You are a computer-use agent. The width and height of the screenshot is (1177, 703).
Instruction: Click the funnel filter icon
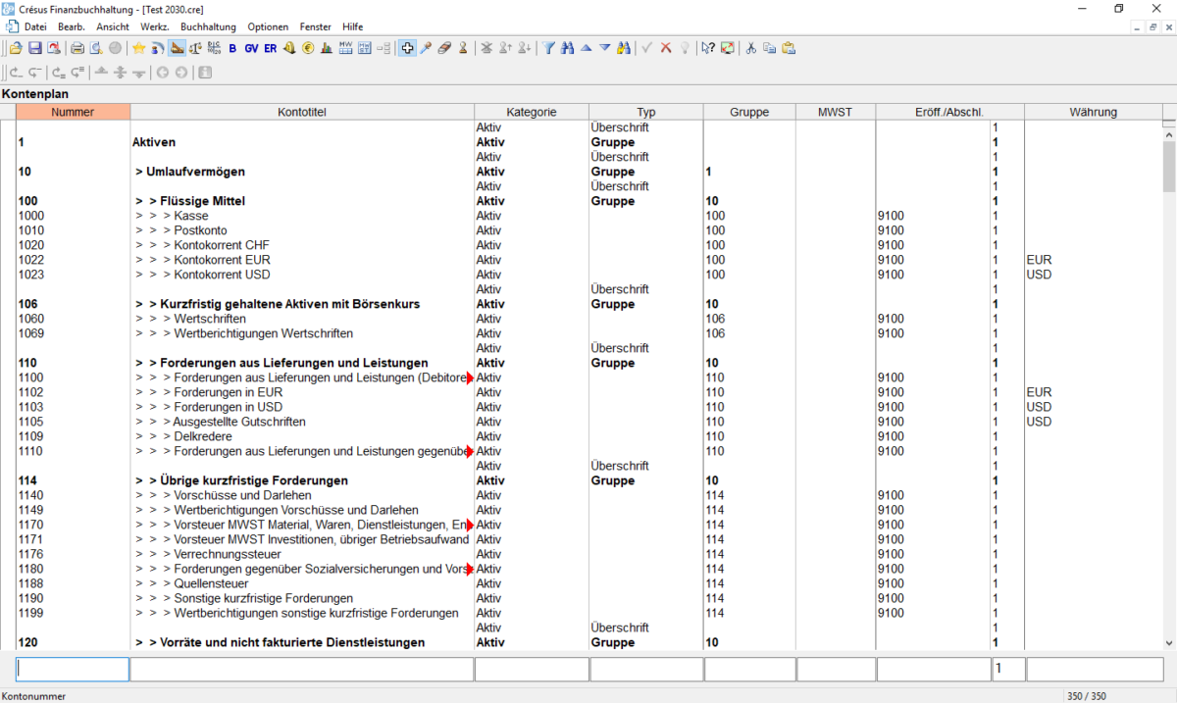click(x=548, y=48)
